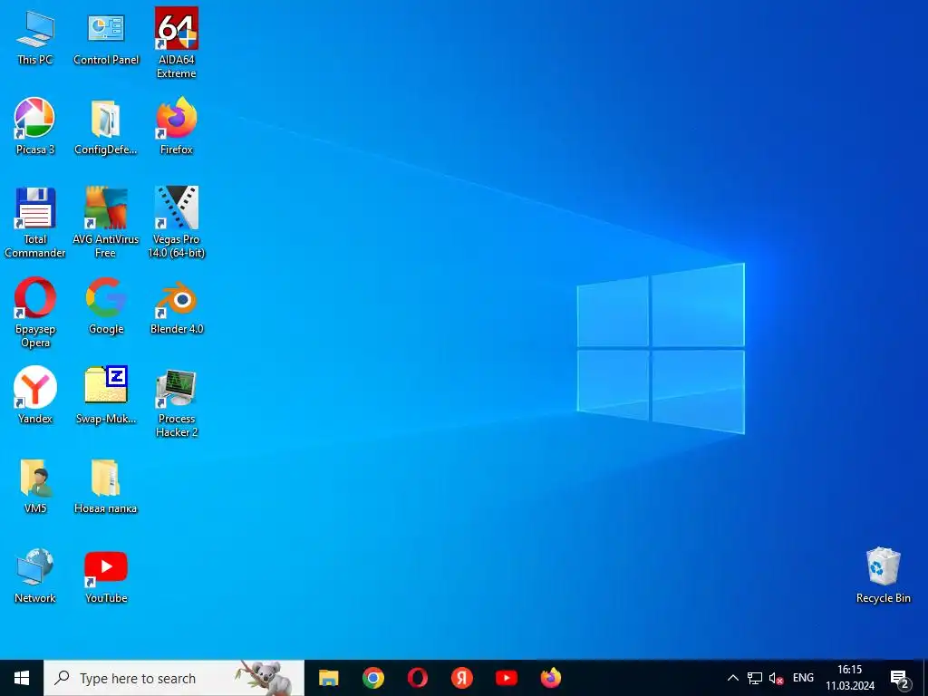
Task: Select the Process Hacker 2 shortcut
Action: coord(177,401)
